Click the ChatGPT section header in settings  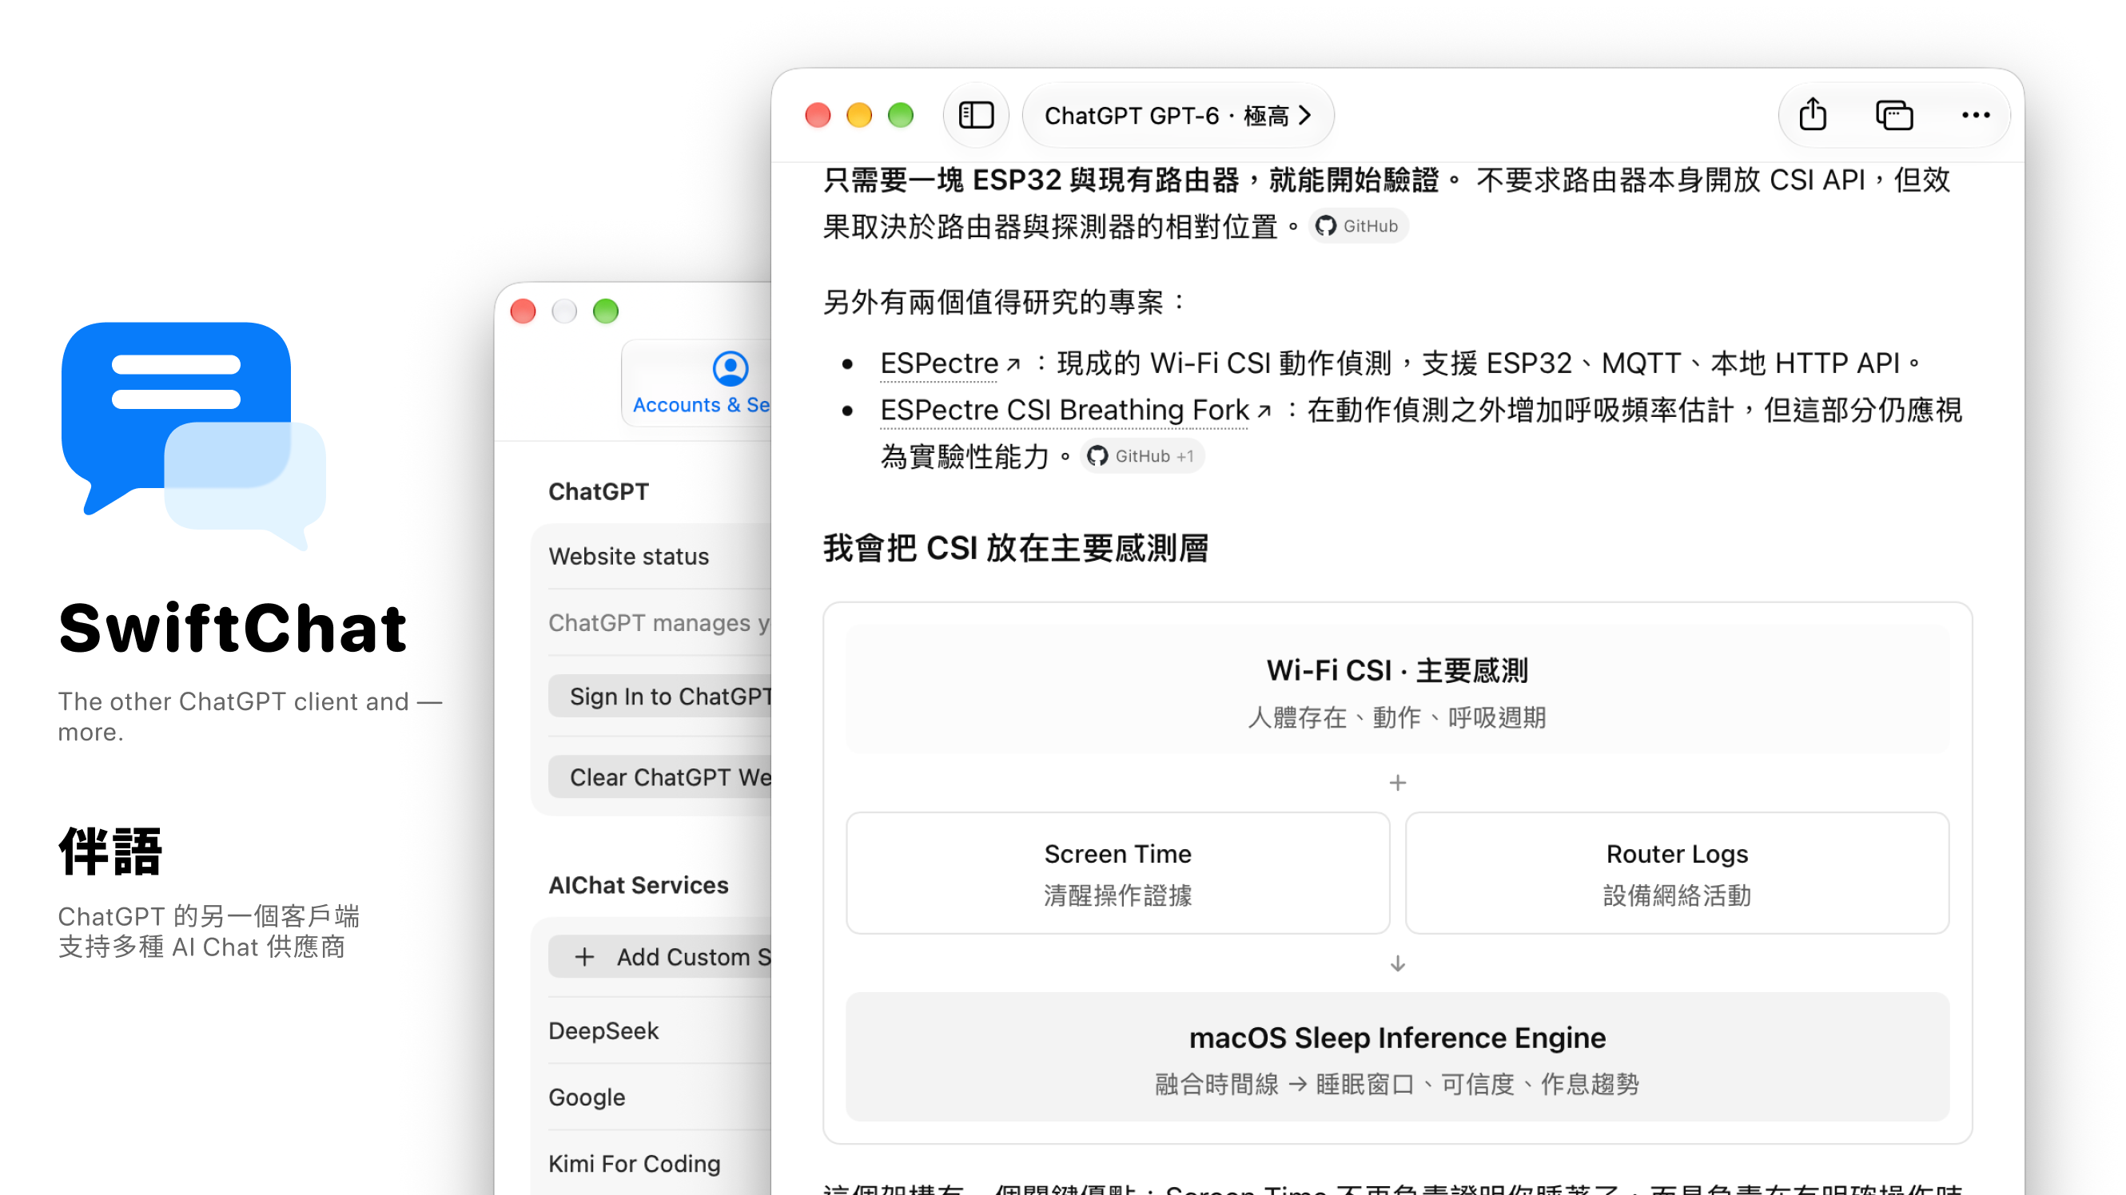(599, 491)
